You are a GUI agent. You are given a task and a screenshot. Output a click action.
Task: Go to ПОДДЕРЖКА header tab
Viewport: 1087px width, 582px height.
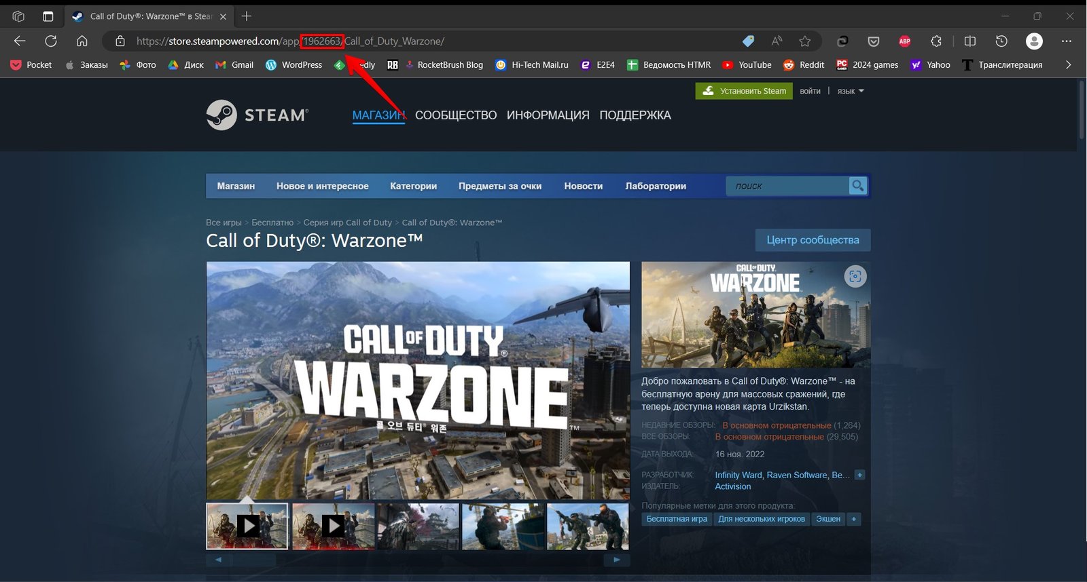click(635, 115)
